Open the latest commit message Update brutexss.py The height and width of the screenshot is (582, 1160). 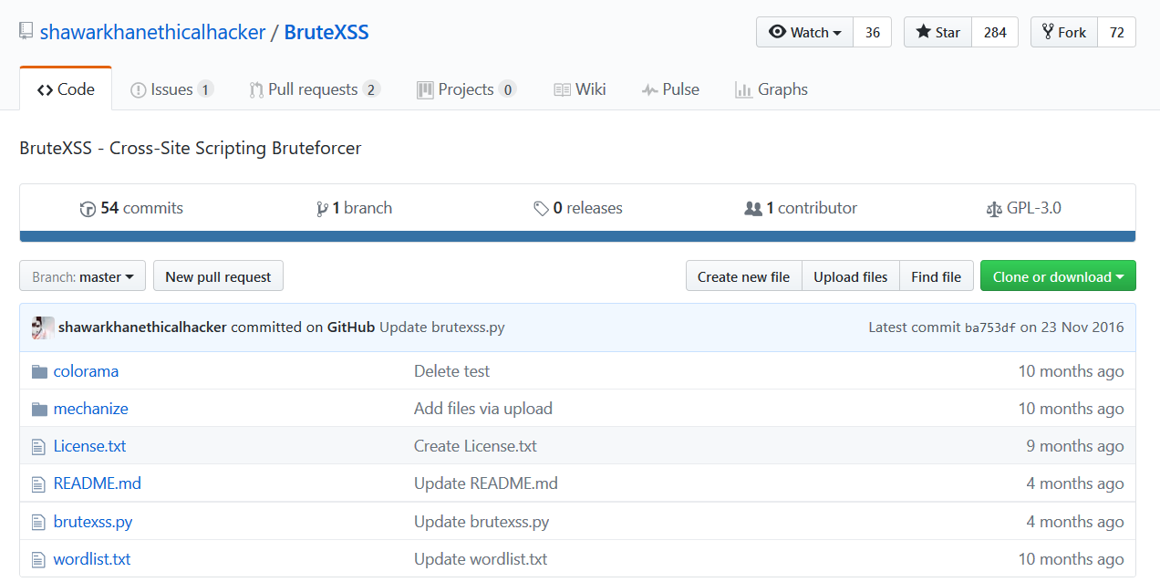tap(441, 327)
